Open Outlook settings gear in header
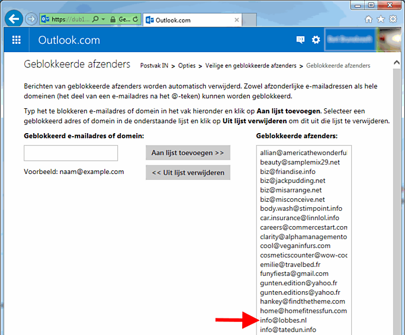Viewport: 405px width, 335px height. [x=316, y=40]
